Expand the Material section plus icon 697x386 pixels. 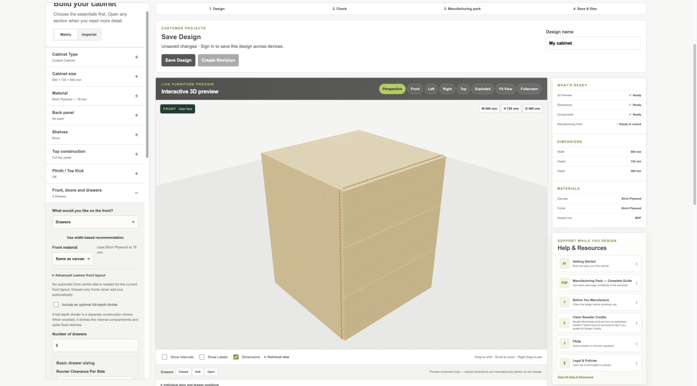[x=136, y=96]
